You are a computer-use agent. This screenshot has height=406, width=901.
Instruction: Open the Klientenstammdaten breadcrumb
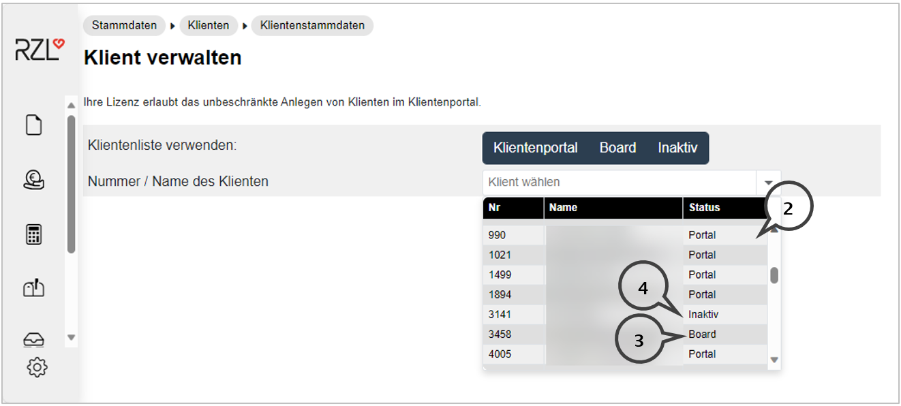(312, 26)
